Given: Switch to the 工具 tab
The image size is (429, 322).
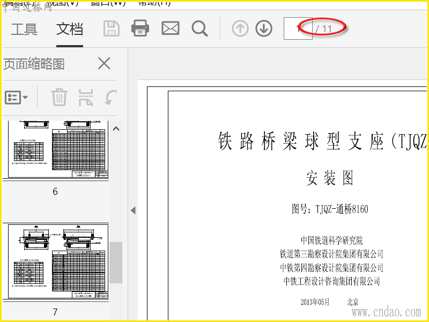Looking at the screenshot, I should 24,29.
